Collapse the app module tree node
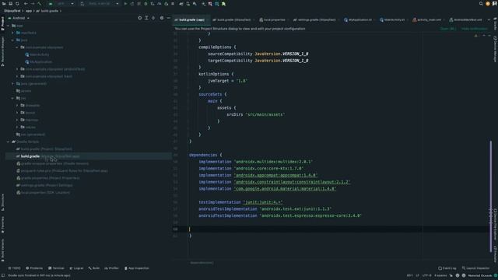Image resolution: width=498 pixels, height=280 pixels. [x=9, y=26]
